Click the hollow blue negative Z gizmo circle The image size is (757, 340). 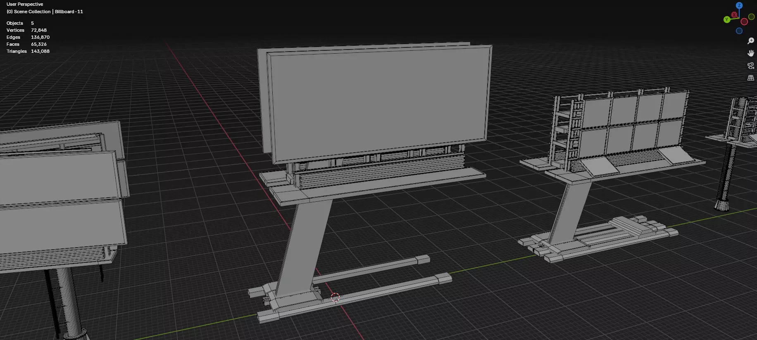(x=739, y=31)
